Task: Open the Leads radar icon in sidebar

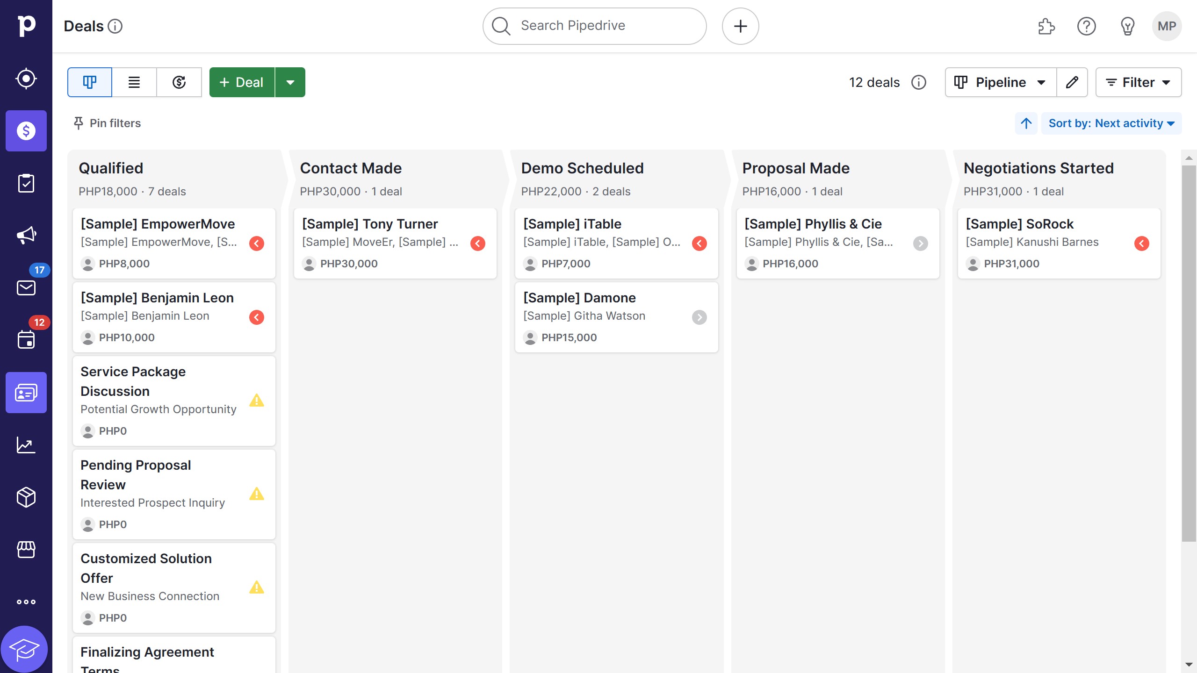Action: (x=26, y=79)
